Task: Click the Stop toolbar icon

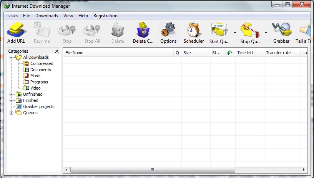Action: pos(67,30)
